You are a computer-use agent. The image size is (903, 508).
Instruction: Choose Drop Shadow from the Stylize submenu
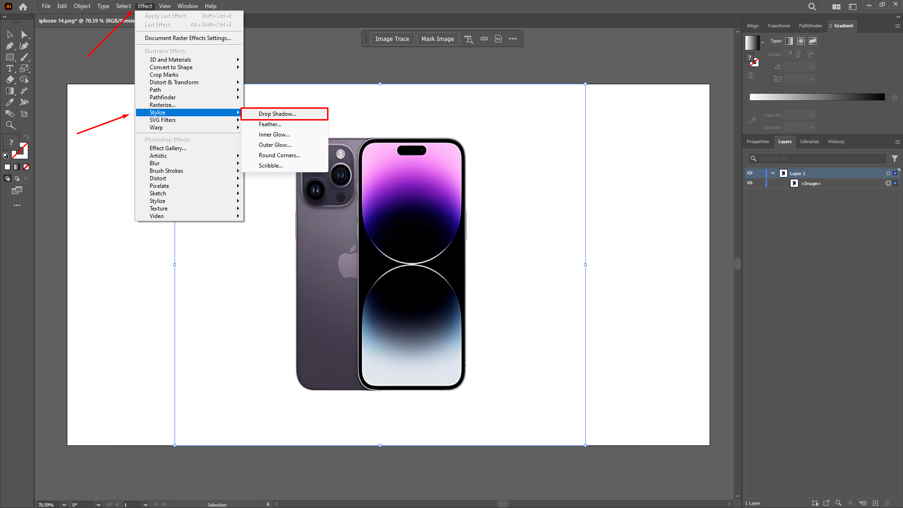(x=278, y=114)
